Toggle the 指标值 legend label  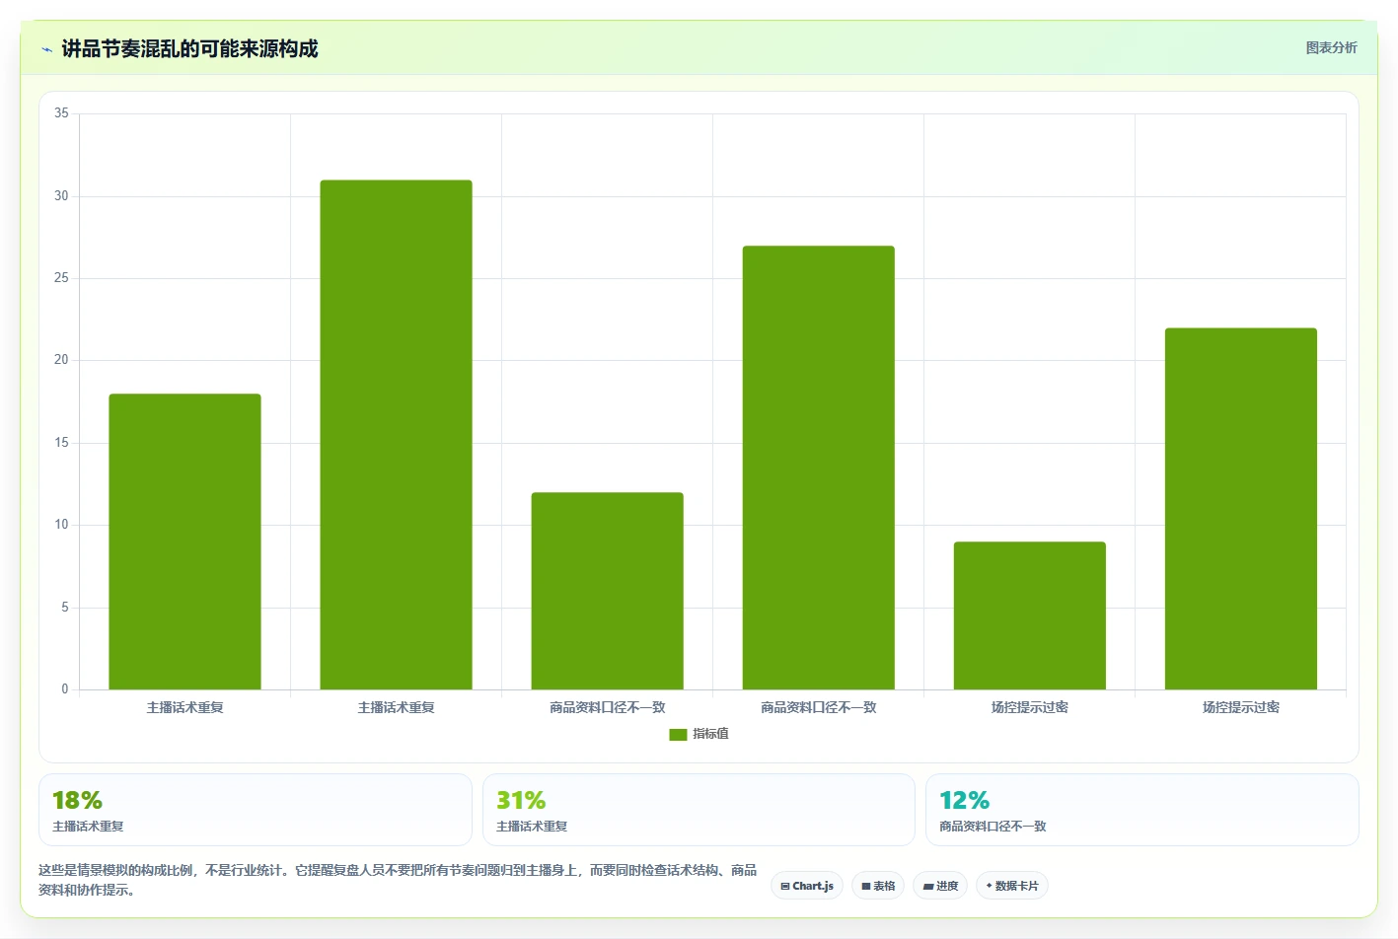(710, 734)
